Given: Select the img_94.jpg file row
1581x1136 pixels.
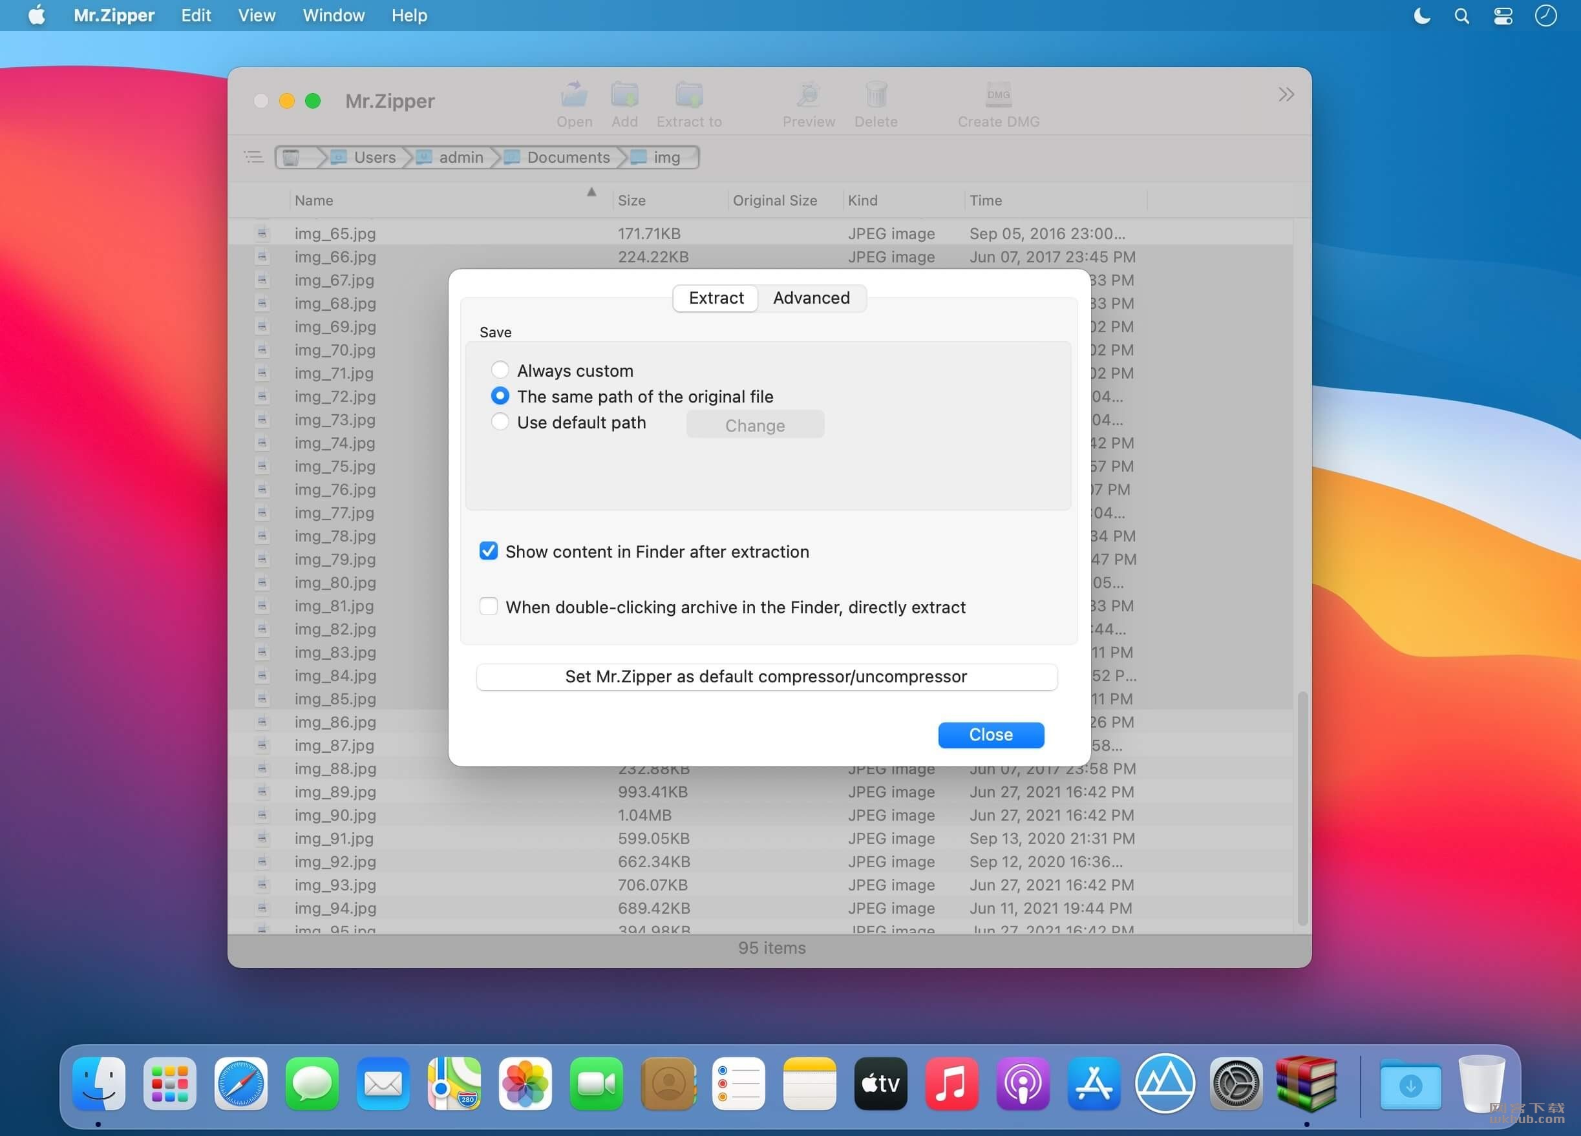Looking at the screenshot, I should [x=761, y=908].
